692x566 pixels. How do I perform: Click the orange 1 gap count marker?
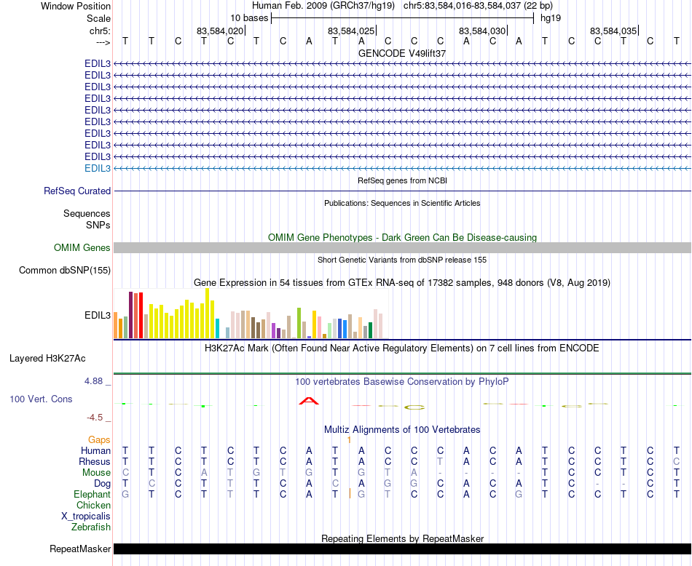click(349, 440)
